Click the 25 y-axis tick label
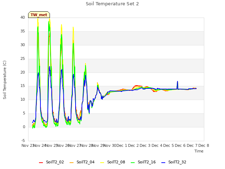 [22, 58]
